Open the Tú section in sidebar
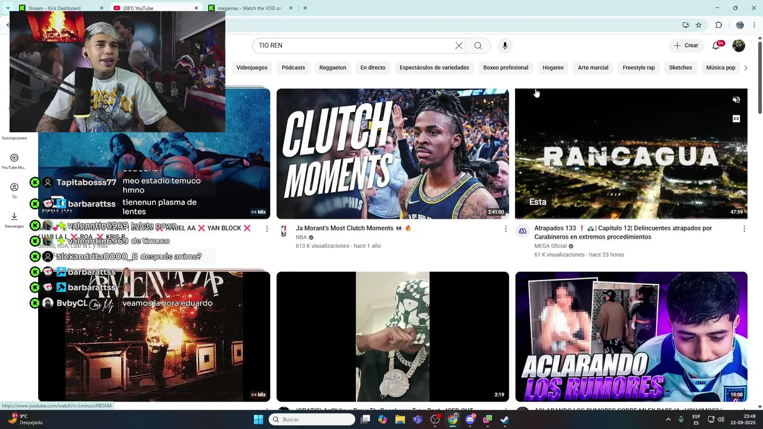 [x=14, y=191]
